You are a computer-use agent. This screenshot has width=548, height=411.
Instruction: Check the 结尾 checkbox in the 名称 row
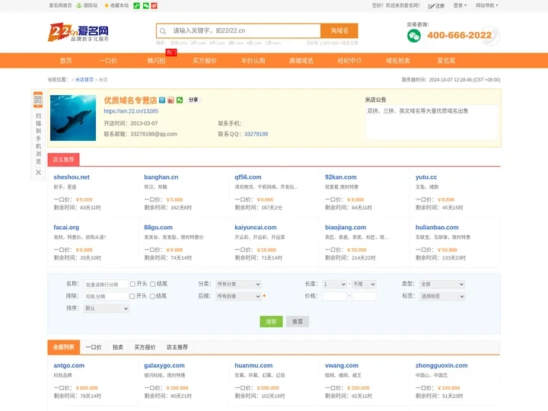[x=153, y=284]
